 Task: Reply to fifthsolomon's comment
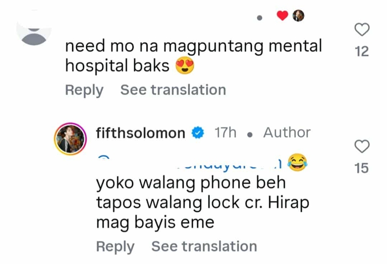pos(115,246)
